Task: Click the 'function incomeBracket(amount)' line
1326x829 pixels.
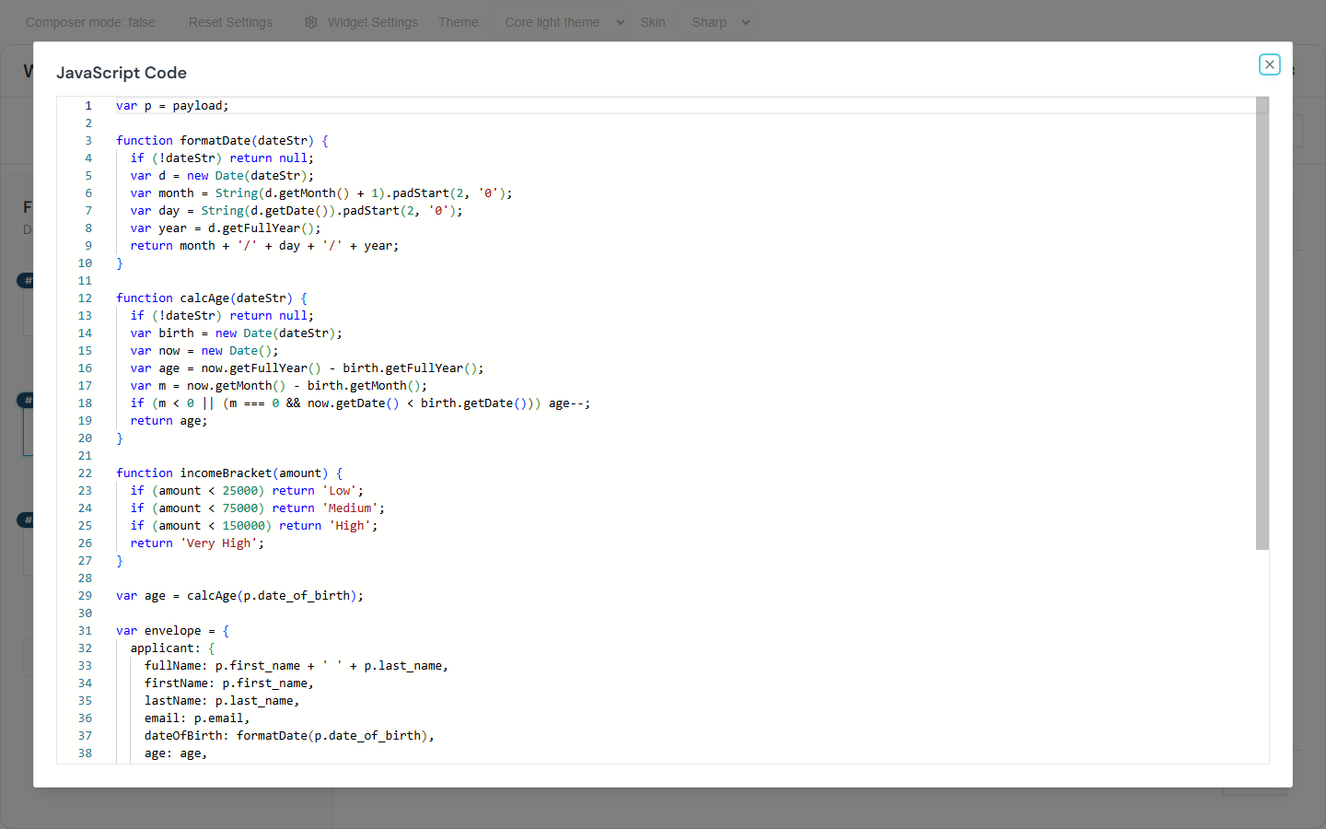Action: 229,473
